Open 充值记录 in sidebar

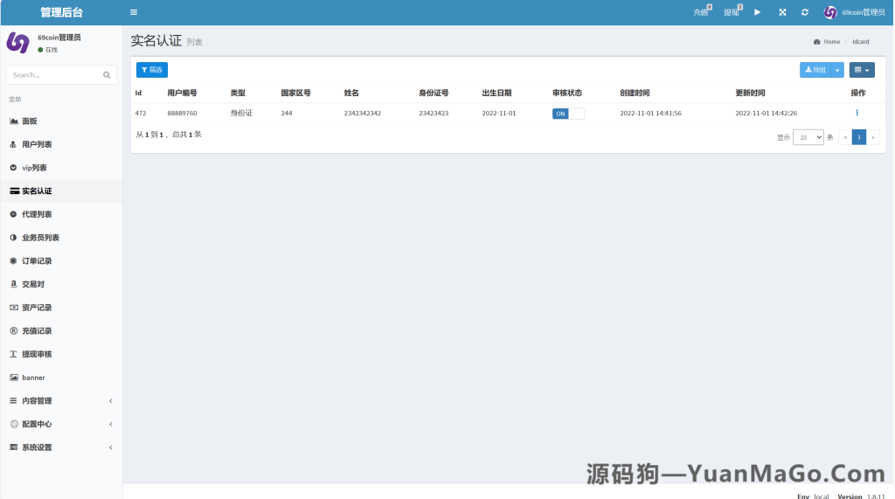click(61, 331)
